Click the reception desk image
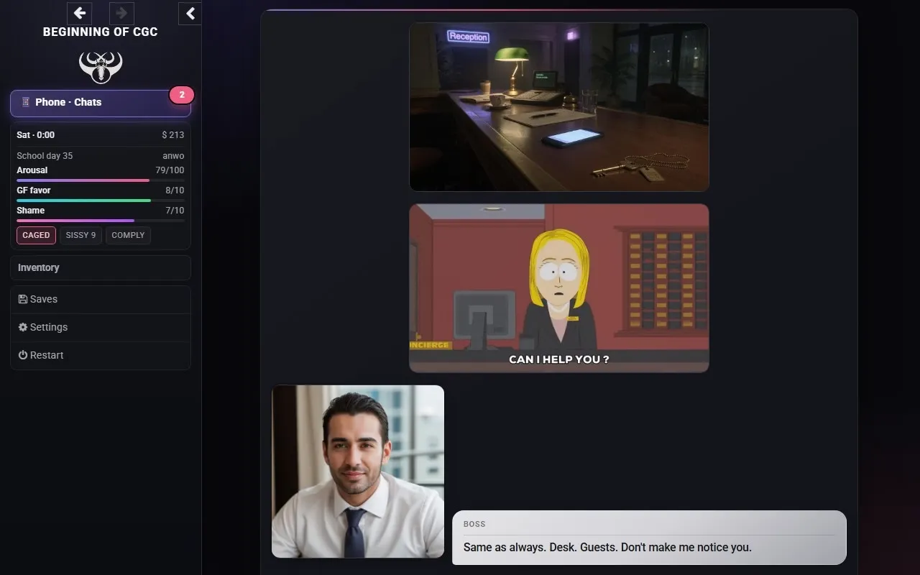 coord(559,107)
